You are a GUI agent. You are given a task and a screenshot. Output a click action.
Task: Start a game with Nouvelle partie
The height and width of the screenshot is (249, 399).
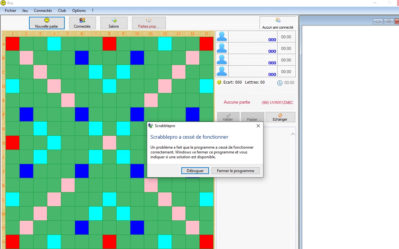pos(47,23)
